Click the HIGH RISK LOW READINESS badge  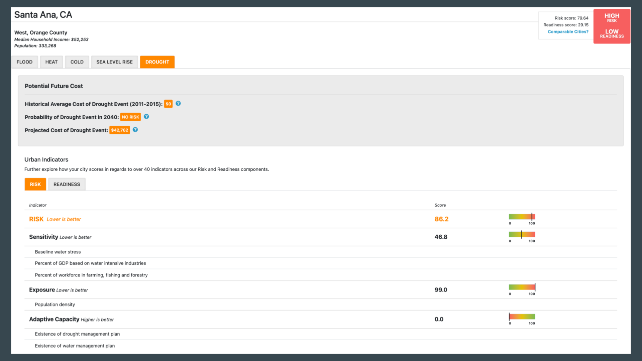(612, 26)
